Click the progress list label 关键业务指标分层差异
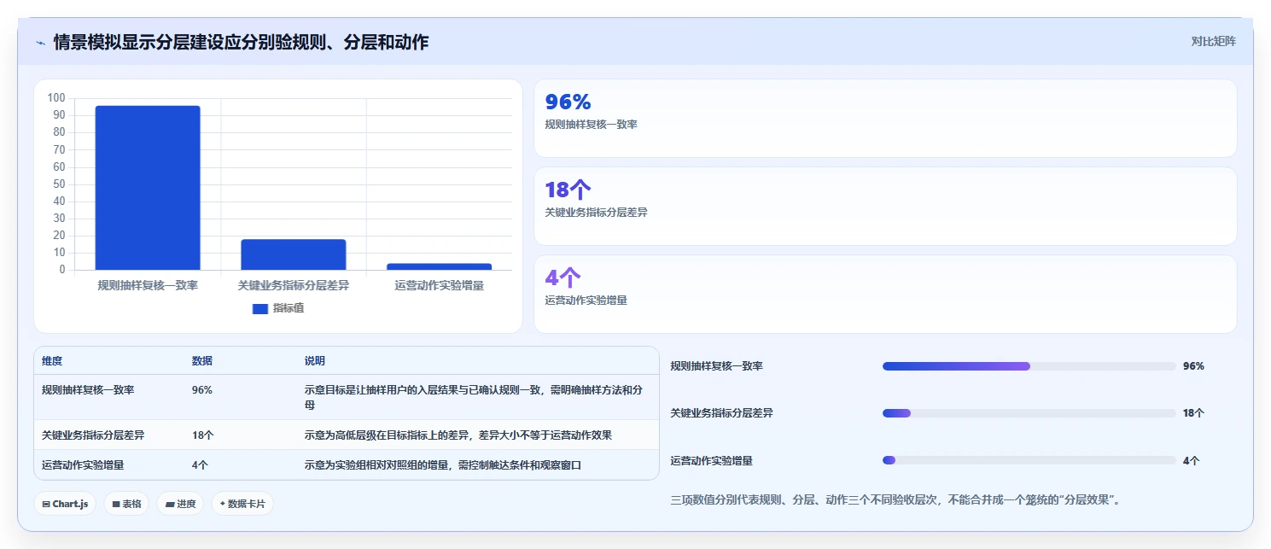Viewport: 1271px width, 549px height. [x=722, y=413]
